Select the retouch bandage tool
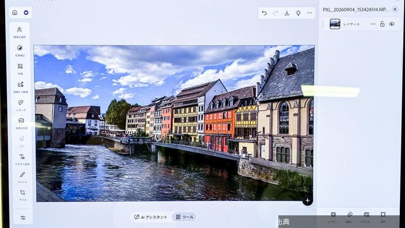The height and width of the screenshot is (228, 405). tap(21, 105)
